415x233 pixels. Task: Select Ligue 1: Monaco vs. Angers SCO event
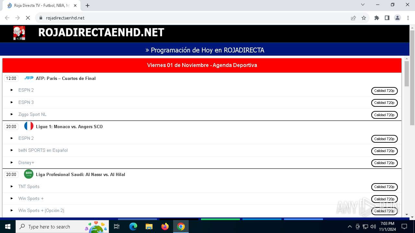tap(69, 127)
